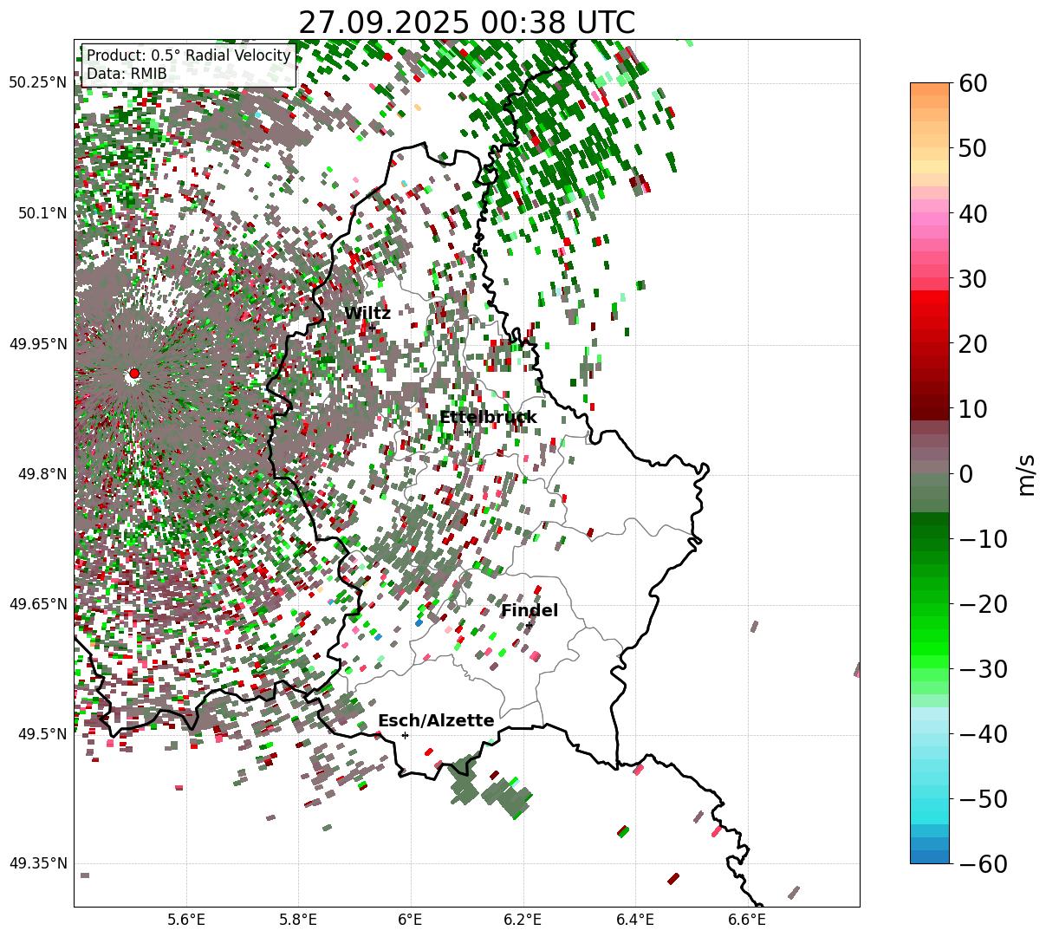The height and width of the screenshot is (937, 1046).
Task: Select the Ettelbruck station label
Action: tap(488, 417)
